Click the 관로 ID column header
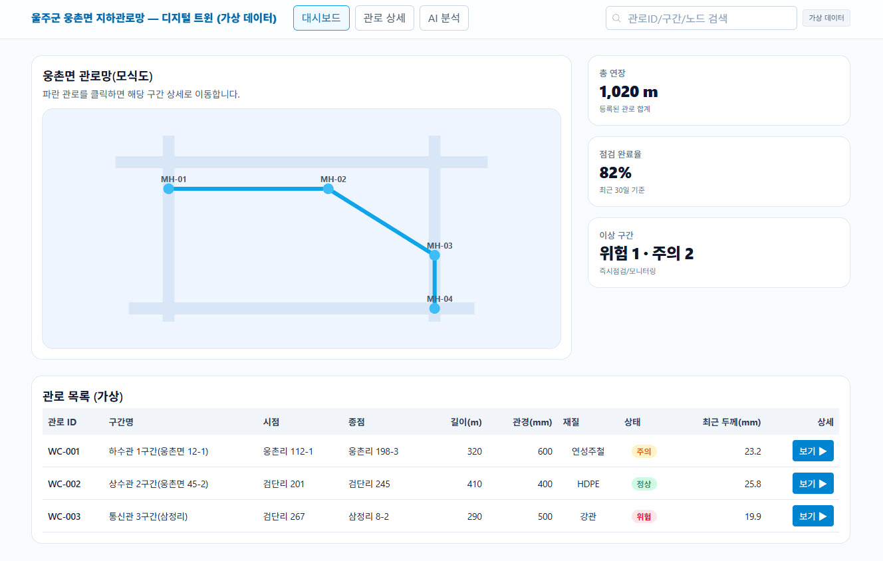883x561 pixels. coord(63,422)
